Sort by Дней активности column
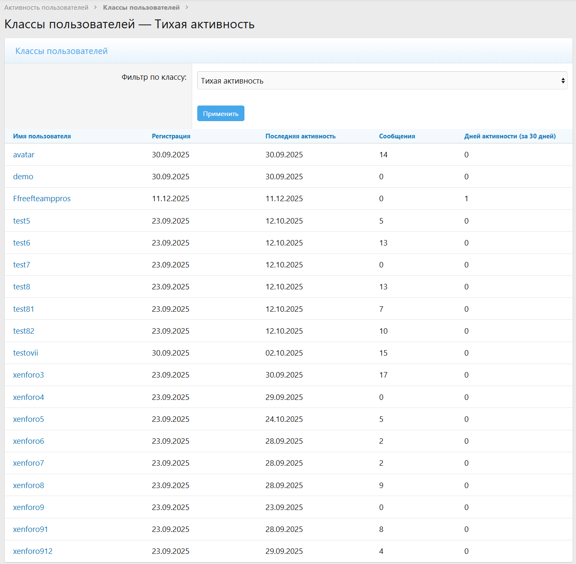 (x=510, y=136)
